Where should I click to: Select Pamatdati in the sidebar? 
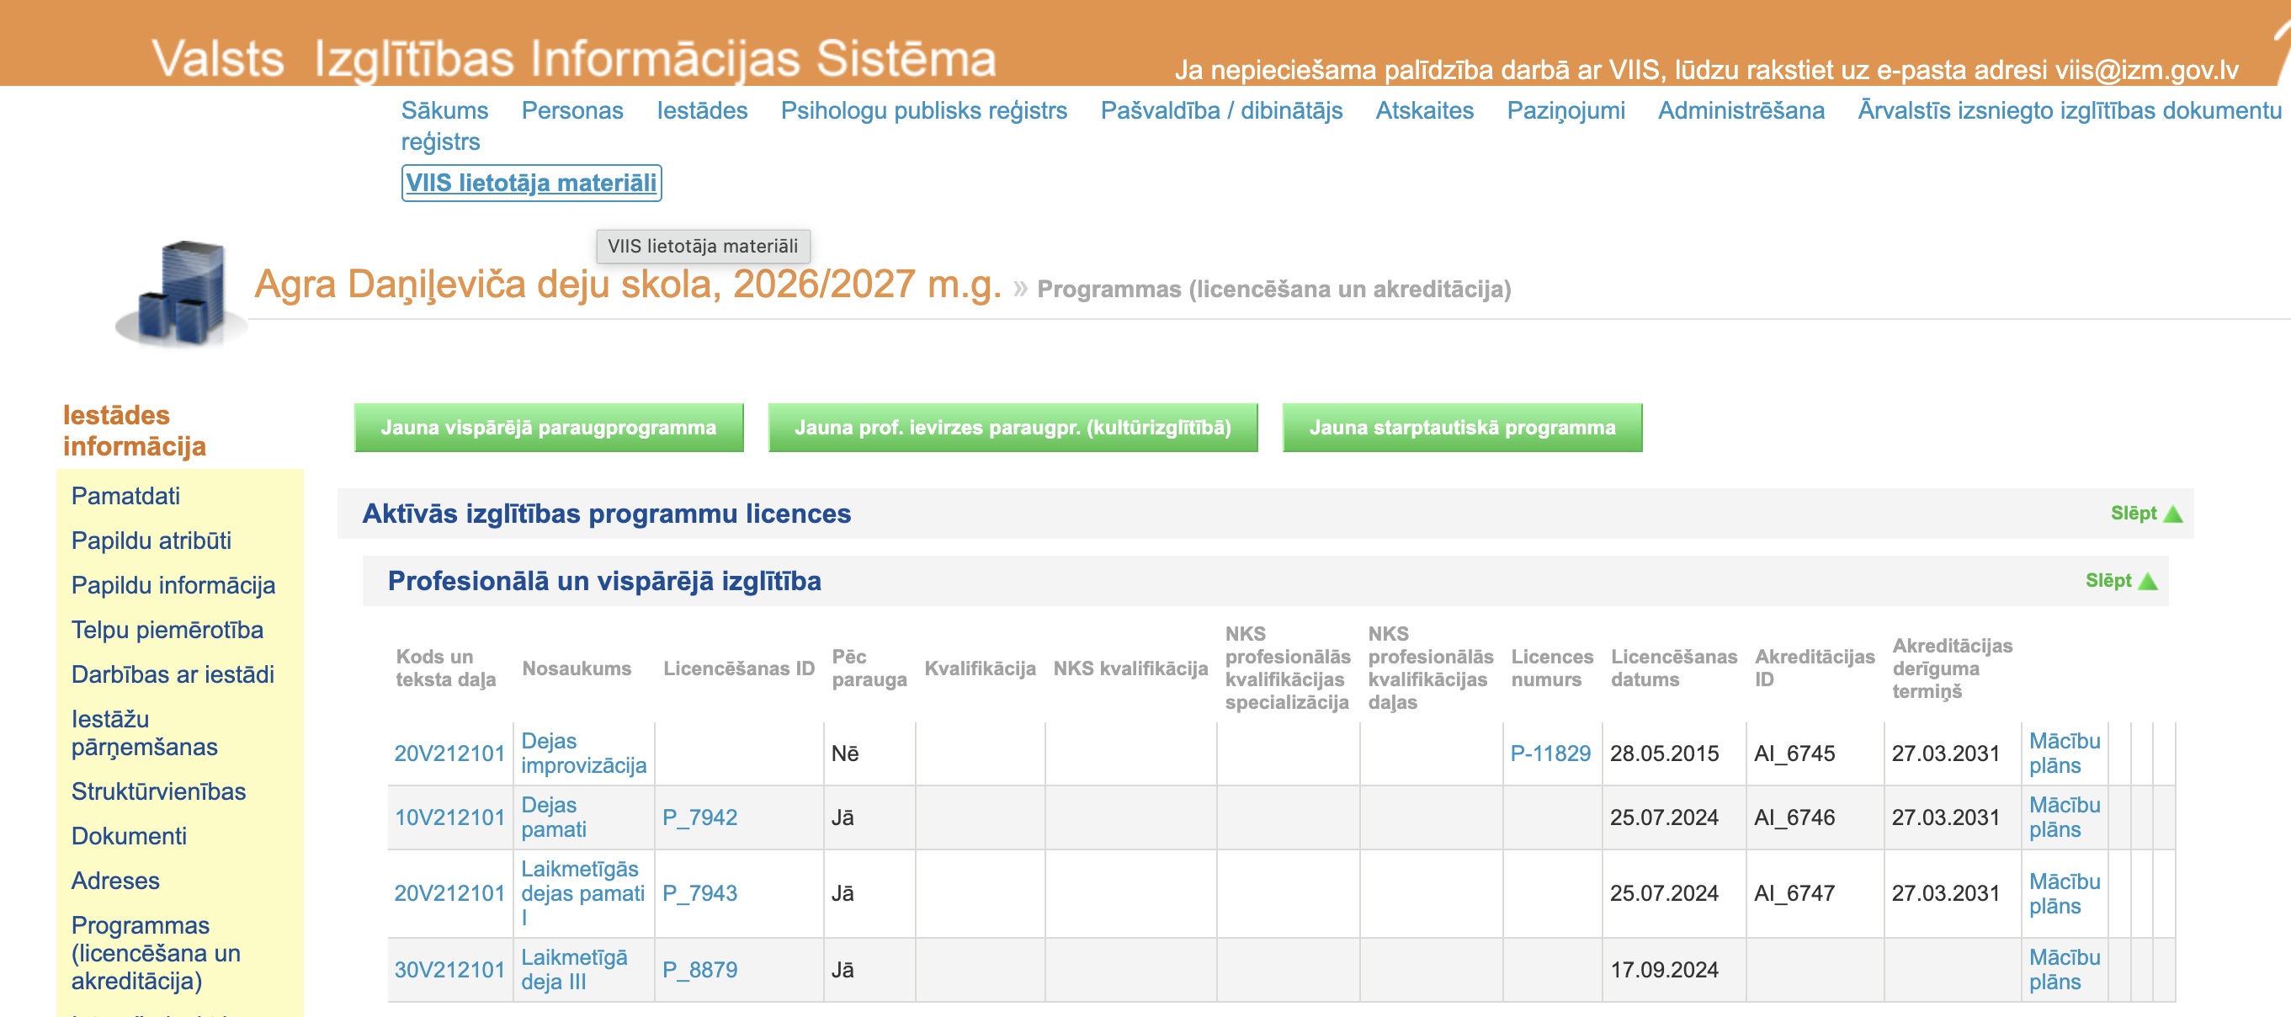tap(125, 496)
